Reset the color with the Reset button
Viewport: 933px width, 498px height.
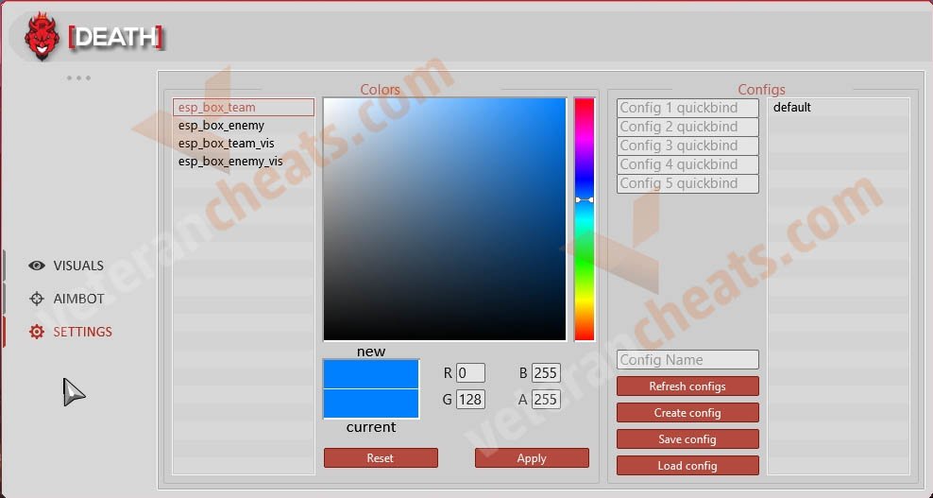tap(381, 458)
